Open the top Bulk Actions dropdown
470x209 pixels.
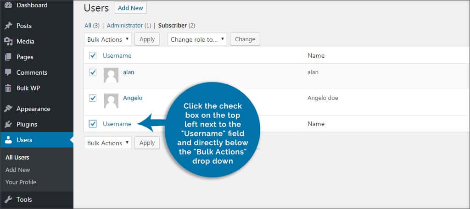click(x=107, y=39)
